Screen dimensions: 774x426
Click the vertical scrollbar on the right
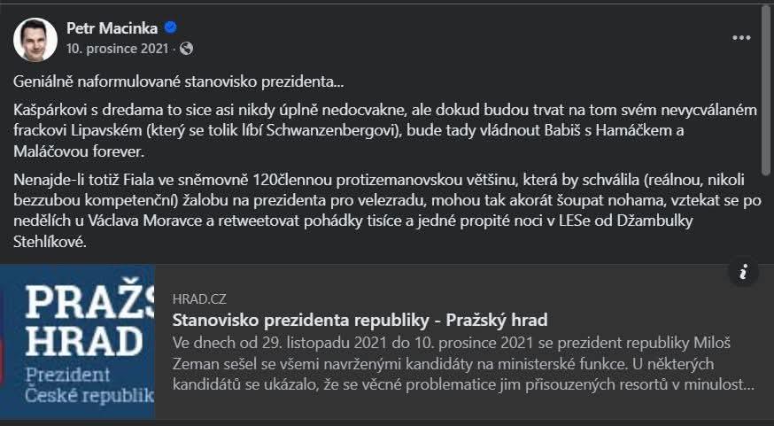[x=767, y=133]
